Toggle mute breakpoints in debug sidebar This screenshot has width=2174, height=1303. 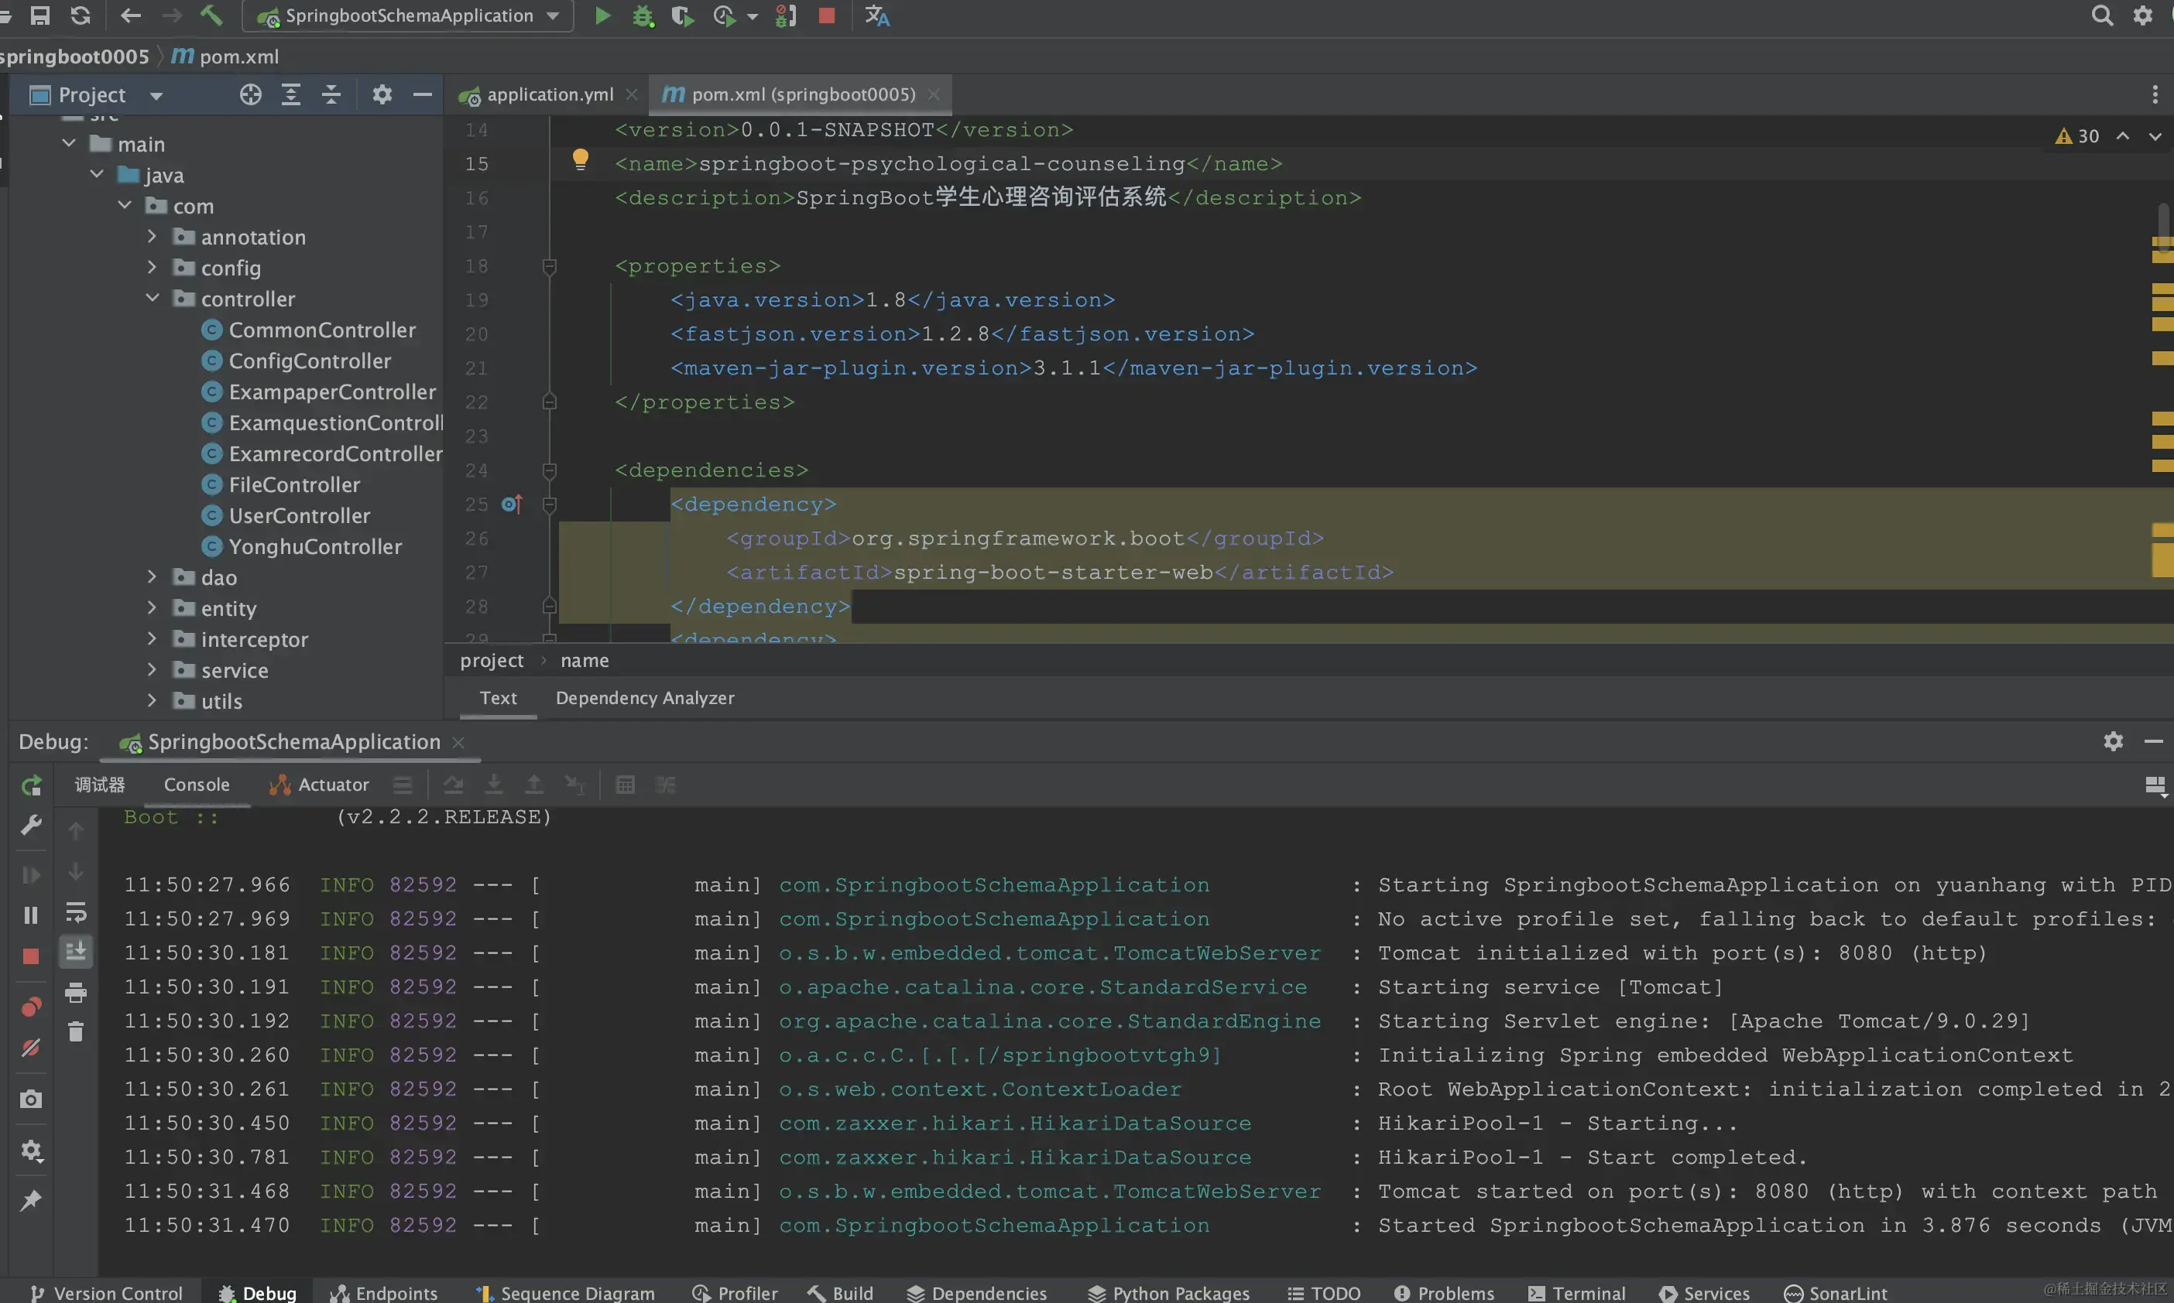[x=31, y=1048]
